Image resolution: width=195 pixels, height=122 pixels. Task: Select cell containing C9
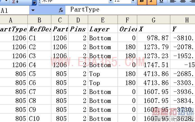tap(40, 109)
